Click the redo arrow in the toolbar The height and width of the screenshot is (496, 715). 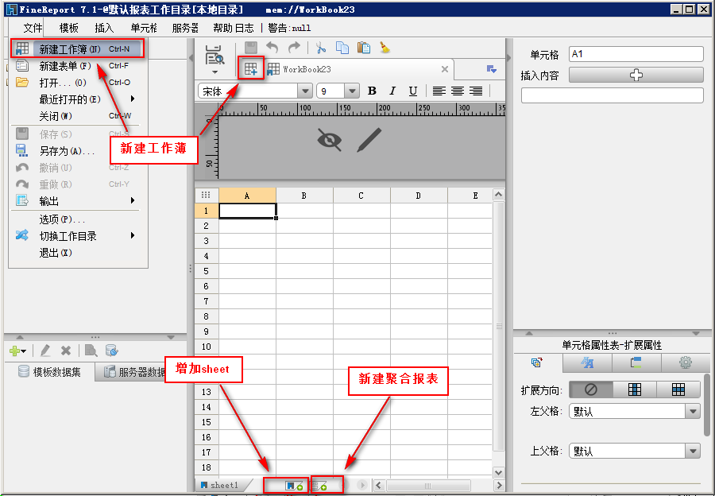click(294, 48)
